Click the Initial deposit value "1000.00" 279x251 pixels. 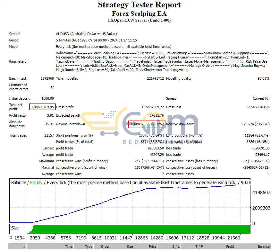coord(48,98)
